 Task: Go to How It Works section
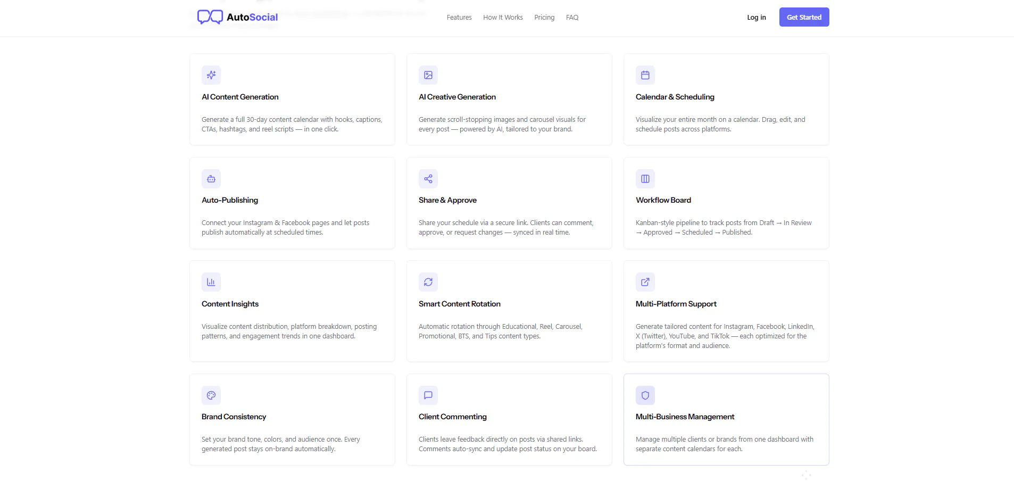point(503,18)
